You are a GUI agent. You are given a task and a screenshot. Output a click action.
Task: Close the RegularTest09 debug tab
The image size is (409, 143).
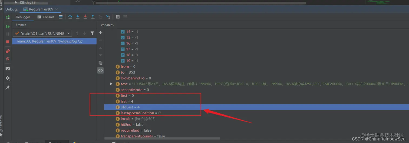[56, 9]
